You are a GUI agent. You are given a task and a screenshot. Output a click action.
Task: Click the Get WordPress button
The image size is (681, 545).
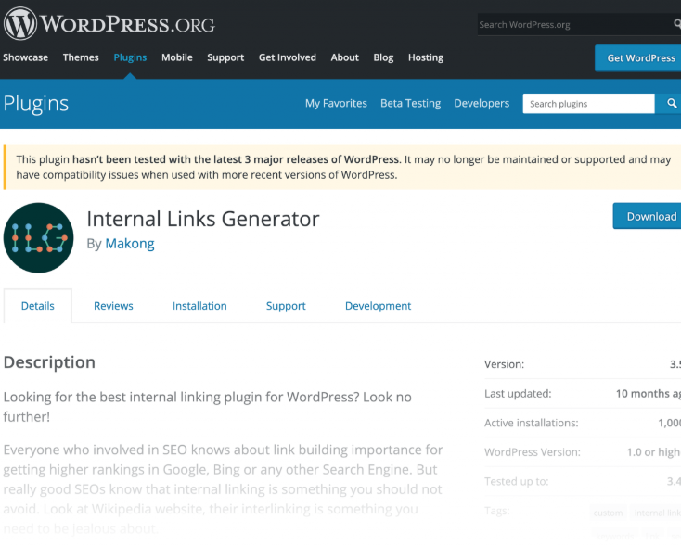pos(638,58)
